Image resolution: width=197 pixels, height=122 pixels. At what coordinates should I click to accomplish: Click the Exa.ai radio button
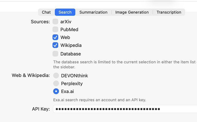56,91
